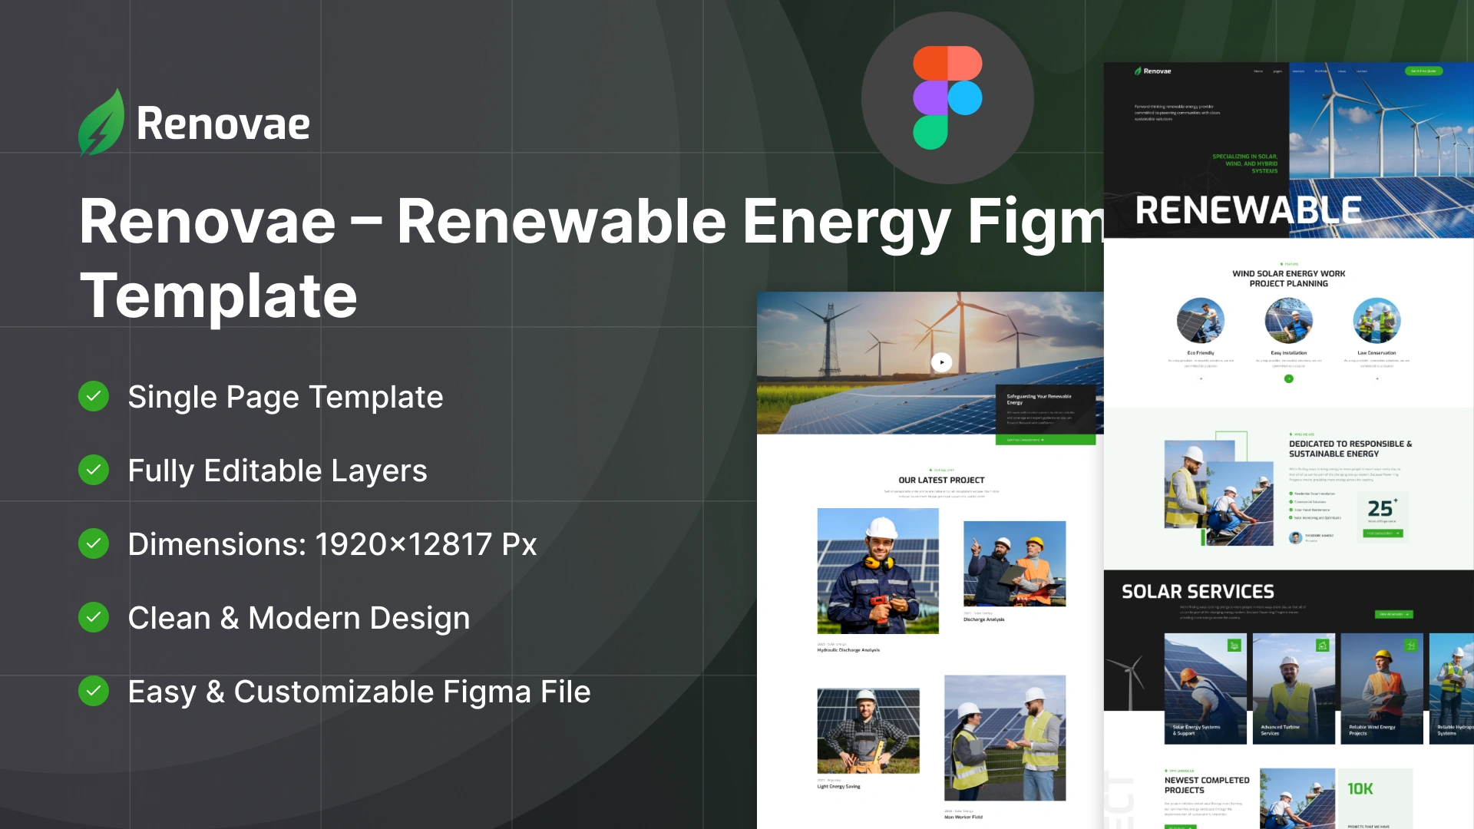Click the 'Easy & Customizable Figma File' text
The width and height of the screenshot is (1474, 829).
click(x=359, y=692)
